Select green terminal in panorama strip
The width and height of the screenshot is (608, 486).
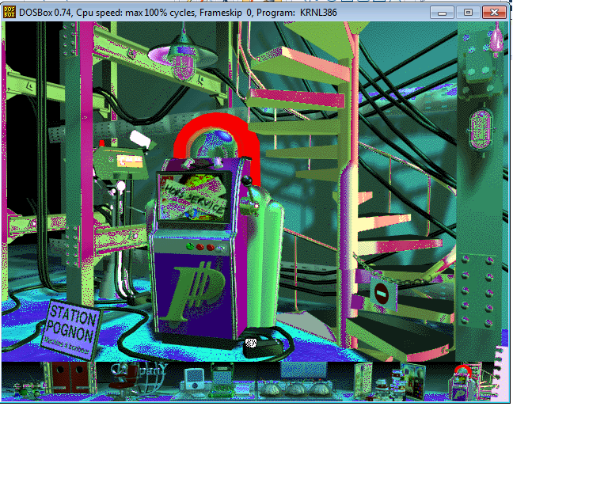(222, 380)
